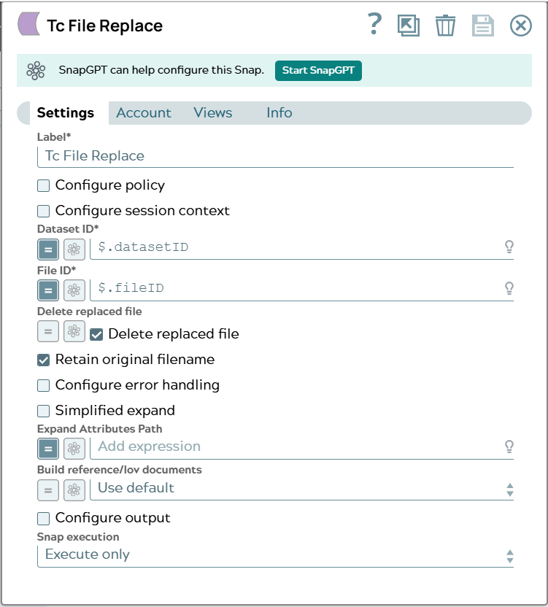Enable the Configure session context checkbox

[x=43, y=211]
